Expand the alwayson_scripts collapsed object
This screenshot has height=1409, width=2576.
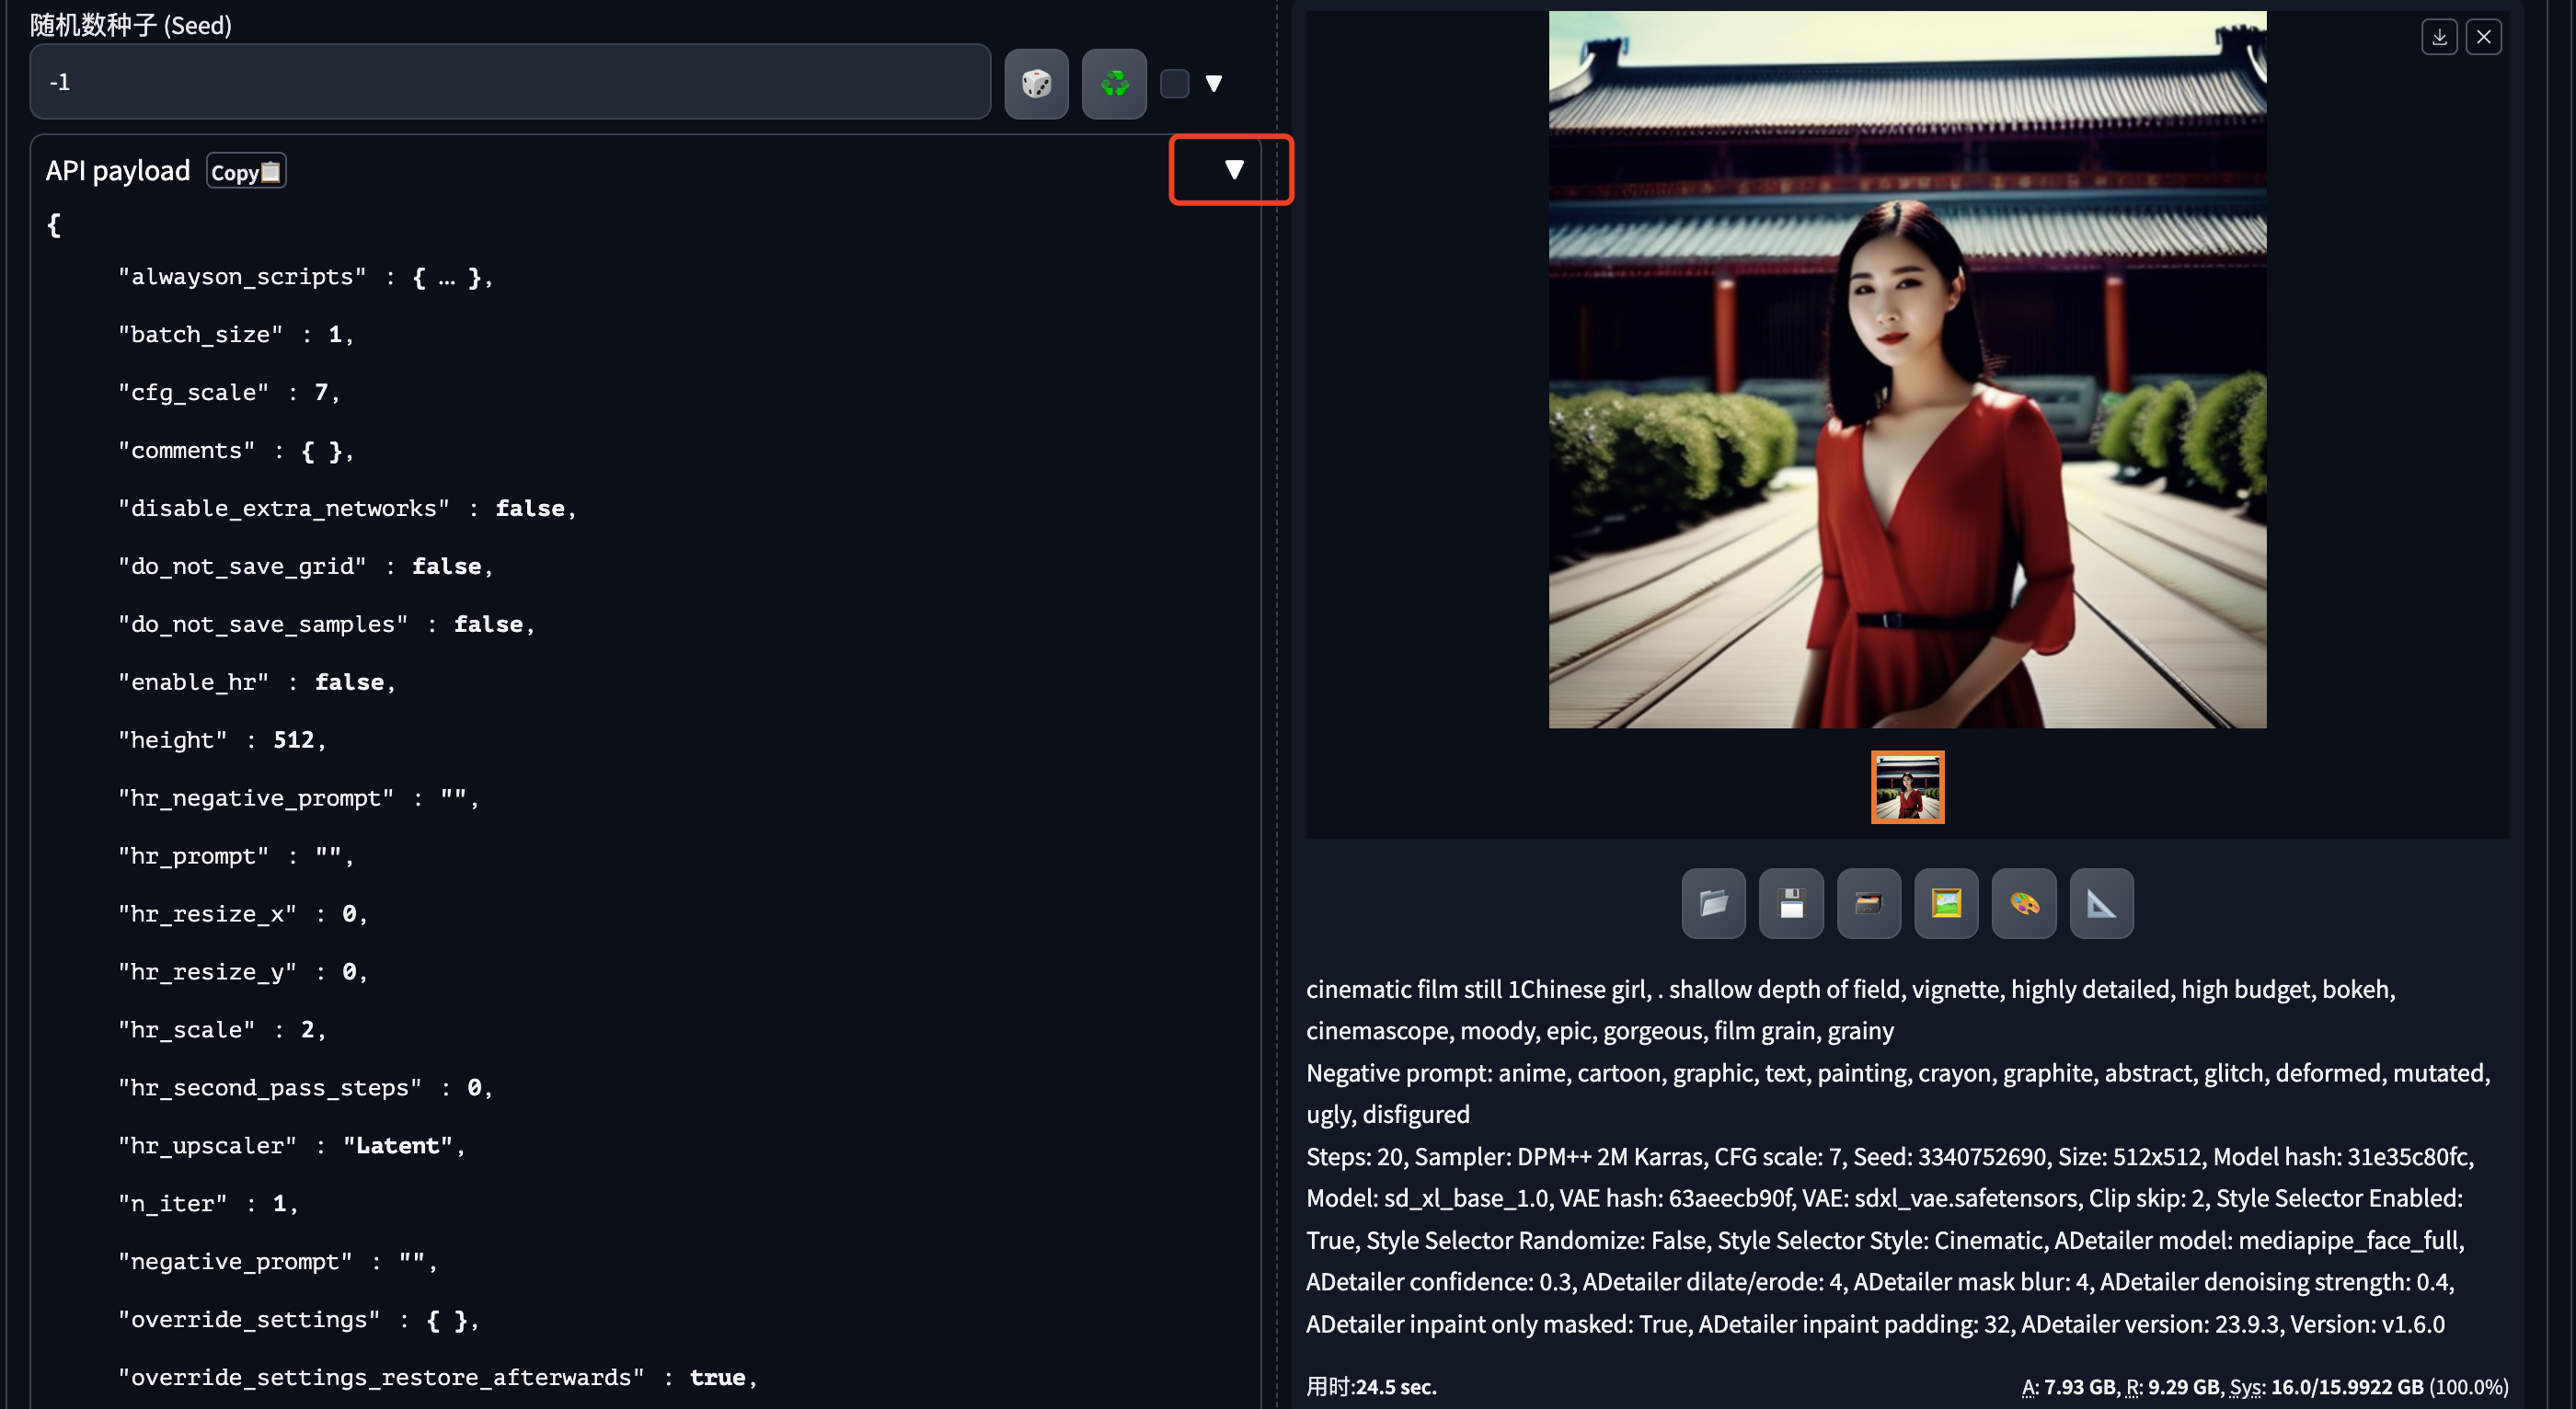coord(446,277)
